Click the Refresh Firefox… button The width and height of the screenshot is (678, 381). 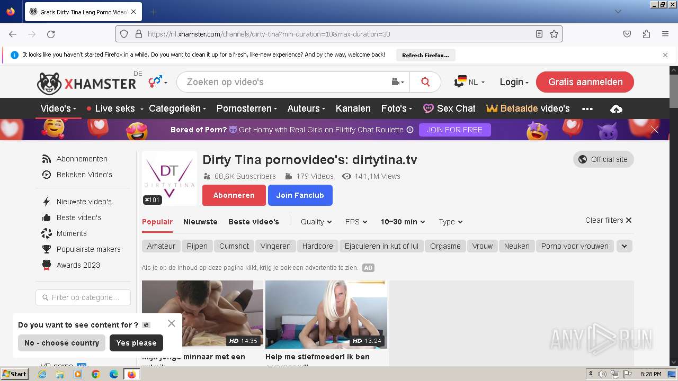coord(425,55)
